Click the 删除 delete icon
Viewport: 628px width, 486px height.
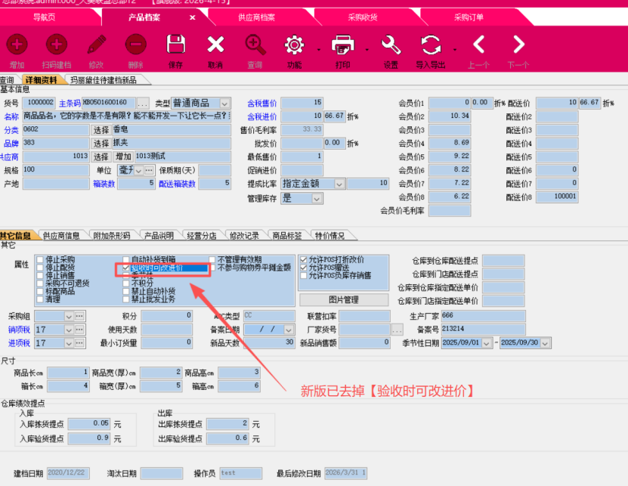(136, 45)
